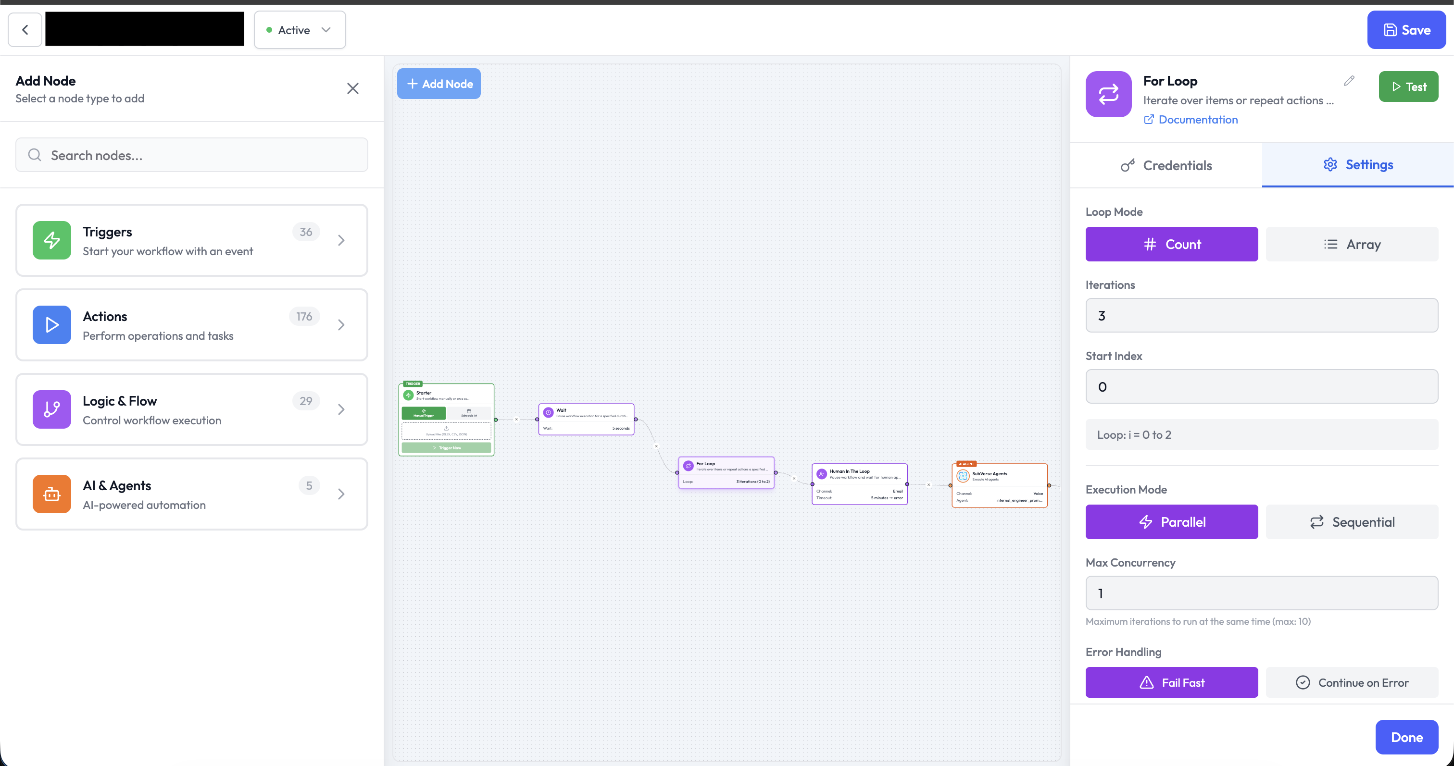Select Array loop mode
The image size is (1454, 766).
tap(1352, 244)
